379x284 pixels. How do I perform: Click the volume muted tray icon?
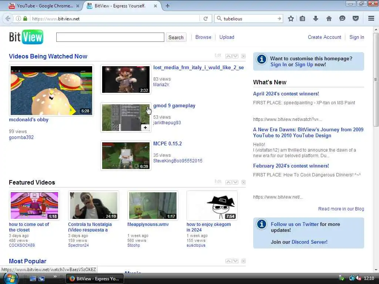[359, 278]
